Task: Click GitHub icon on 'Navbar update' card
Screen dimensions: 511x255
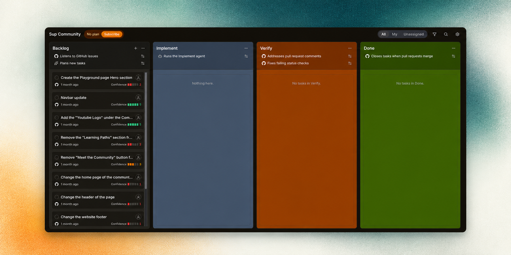Action: [x=57, y=105]
